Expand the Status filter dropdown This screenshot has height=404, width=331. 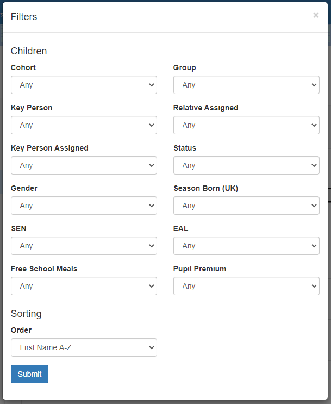pyautogui.click(x=246, y=165)
